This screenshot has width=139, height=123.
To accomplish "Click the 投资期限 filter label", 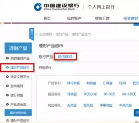I will tap(55, 94).
